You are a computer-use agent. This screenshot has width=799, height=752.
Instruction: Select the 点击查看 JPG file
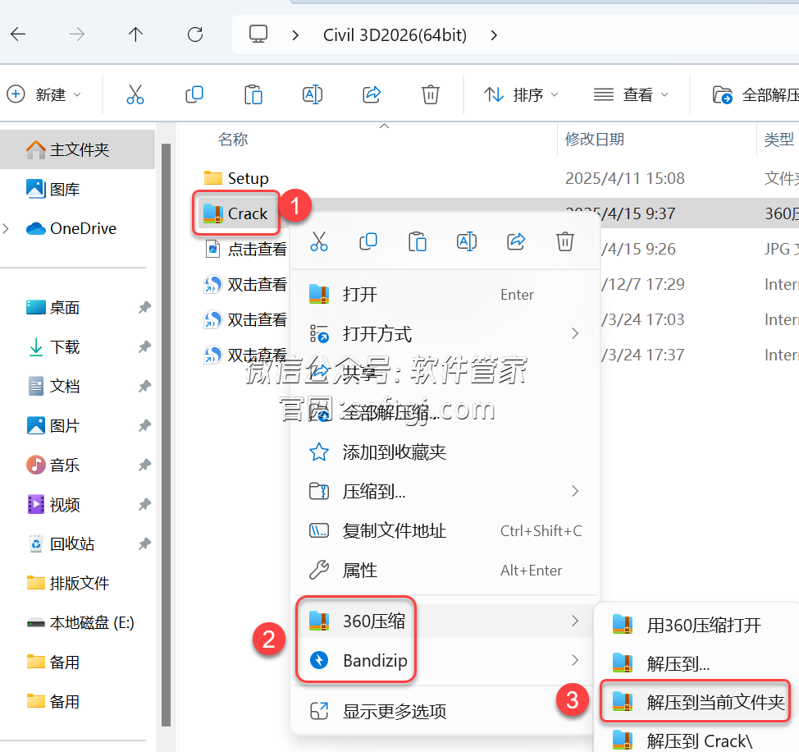point(245,249)
